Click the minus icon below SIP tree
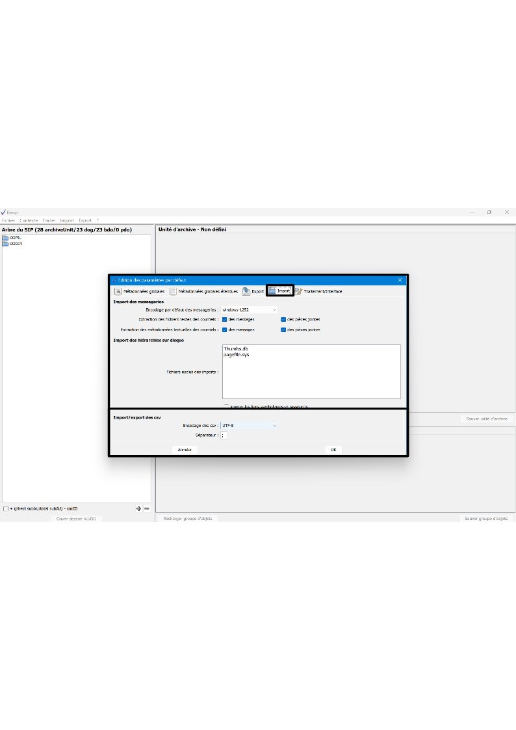 point(146,509)
